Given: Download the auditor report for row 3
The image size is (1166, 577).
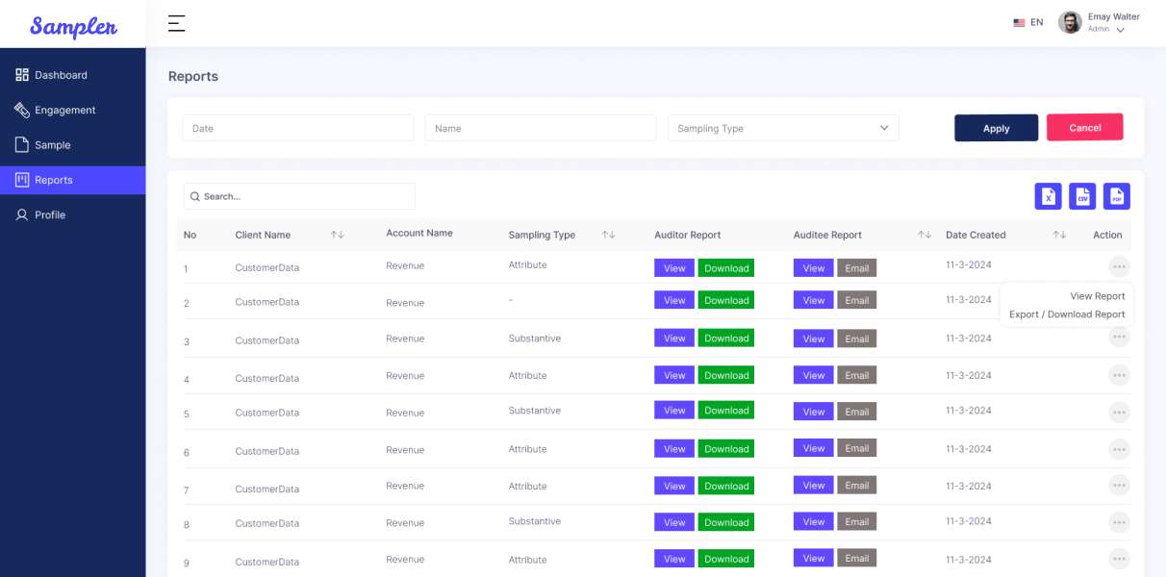Looking at the screenshot, I should click(725, 339).
